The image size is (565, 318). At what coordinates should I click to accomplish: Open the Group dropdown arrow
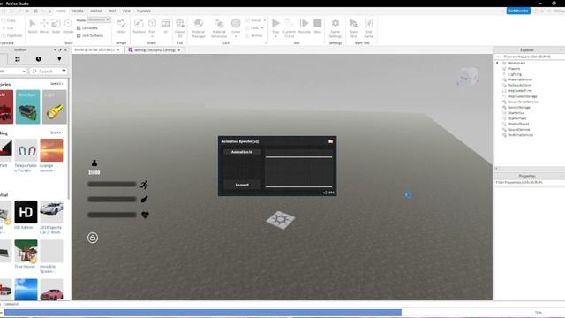[265, 20]
